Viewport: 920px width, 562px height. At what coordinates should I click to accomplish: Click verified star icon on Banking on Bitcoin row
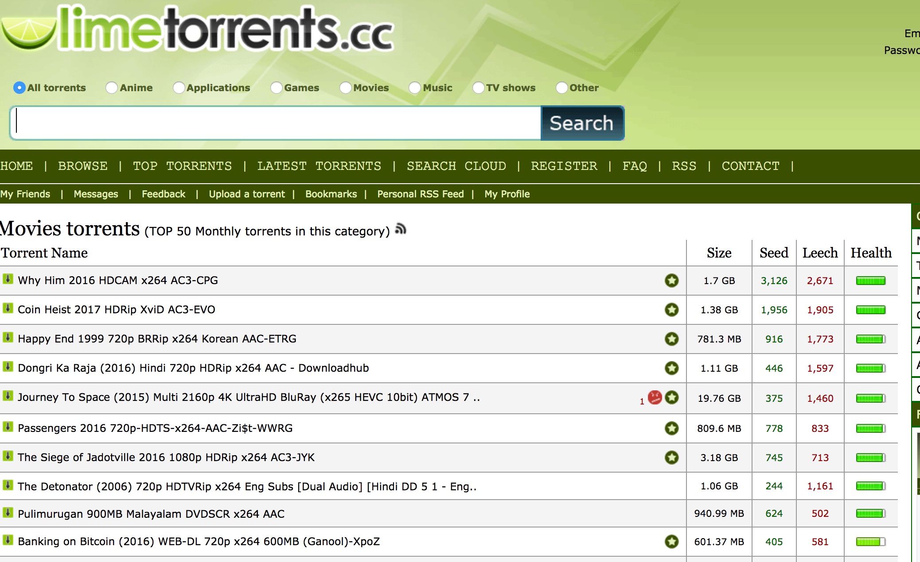[671, 541]
